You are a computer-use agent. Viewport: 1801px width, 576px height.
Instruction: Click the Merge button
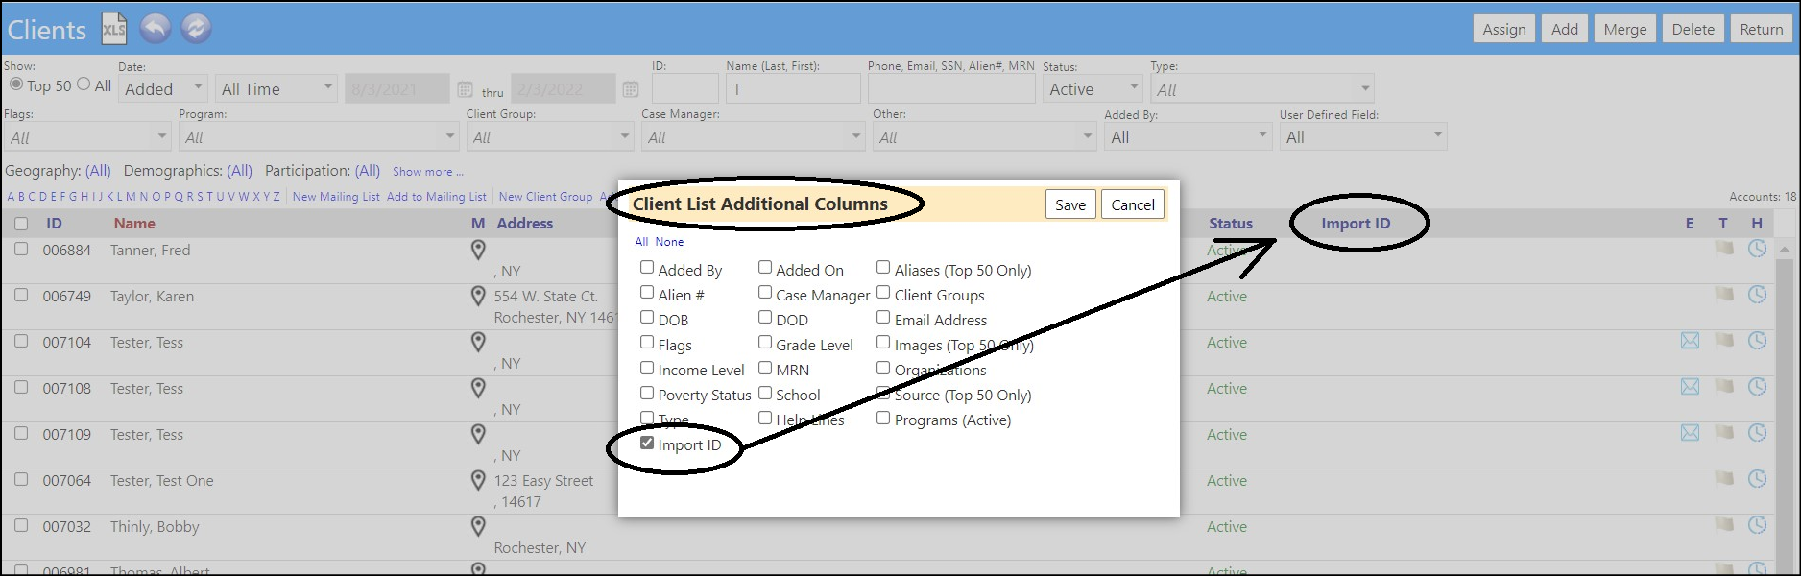(x=1625, y=29)
